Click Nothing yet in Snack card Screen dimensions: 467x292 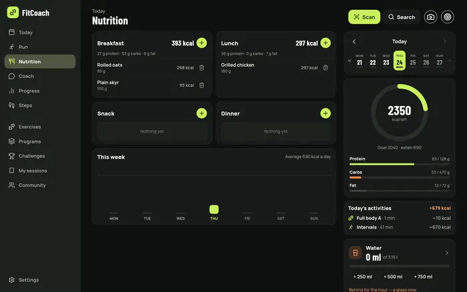click(152, 131)
